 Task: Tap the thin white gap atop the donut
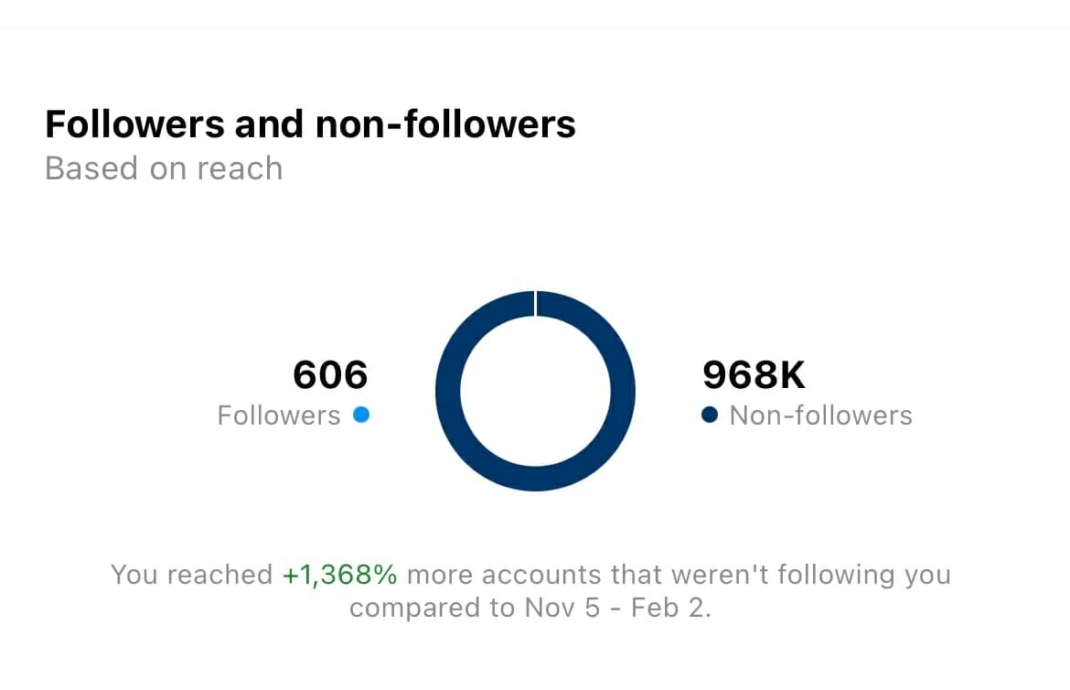click(x=536, y=303)
